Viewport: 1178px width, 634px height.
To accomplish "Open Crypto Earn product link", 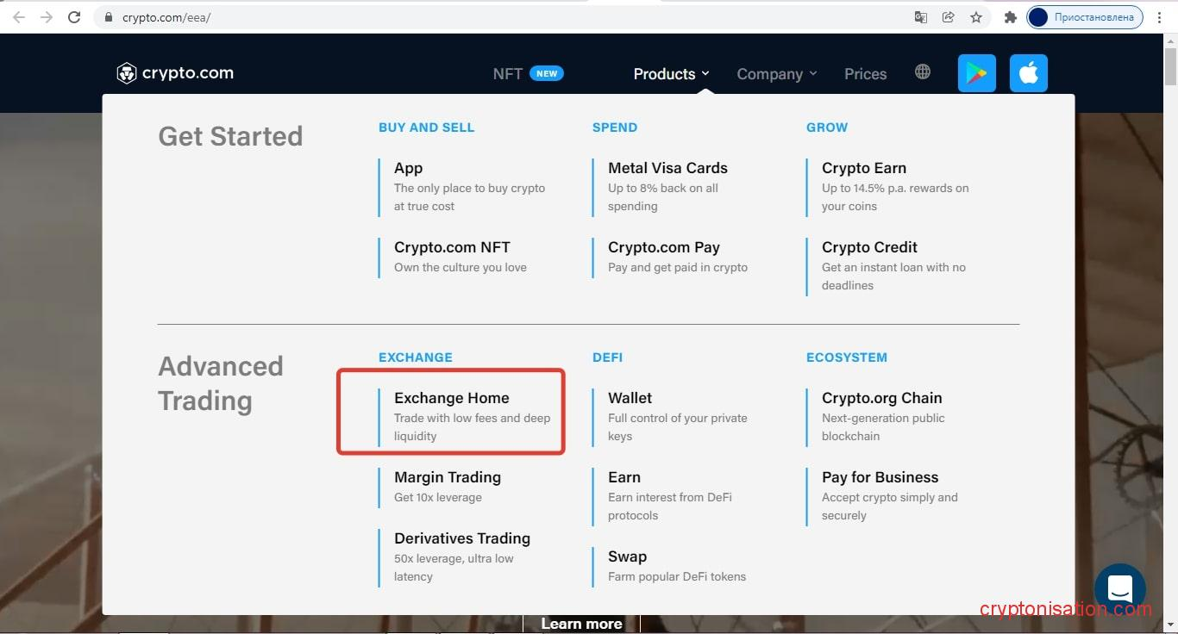I will [863, 168].
